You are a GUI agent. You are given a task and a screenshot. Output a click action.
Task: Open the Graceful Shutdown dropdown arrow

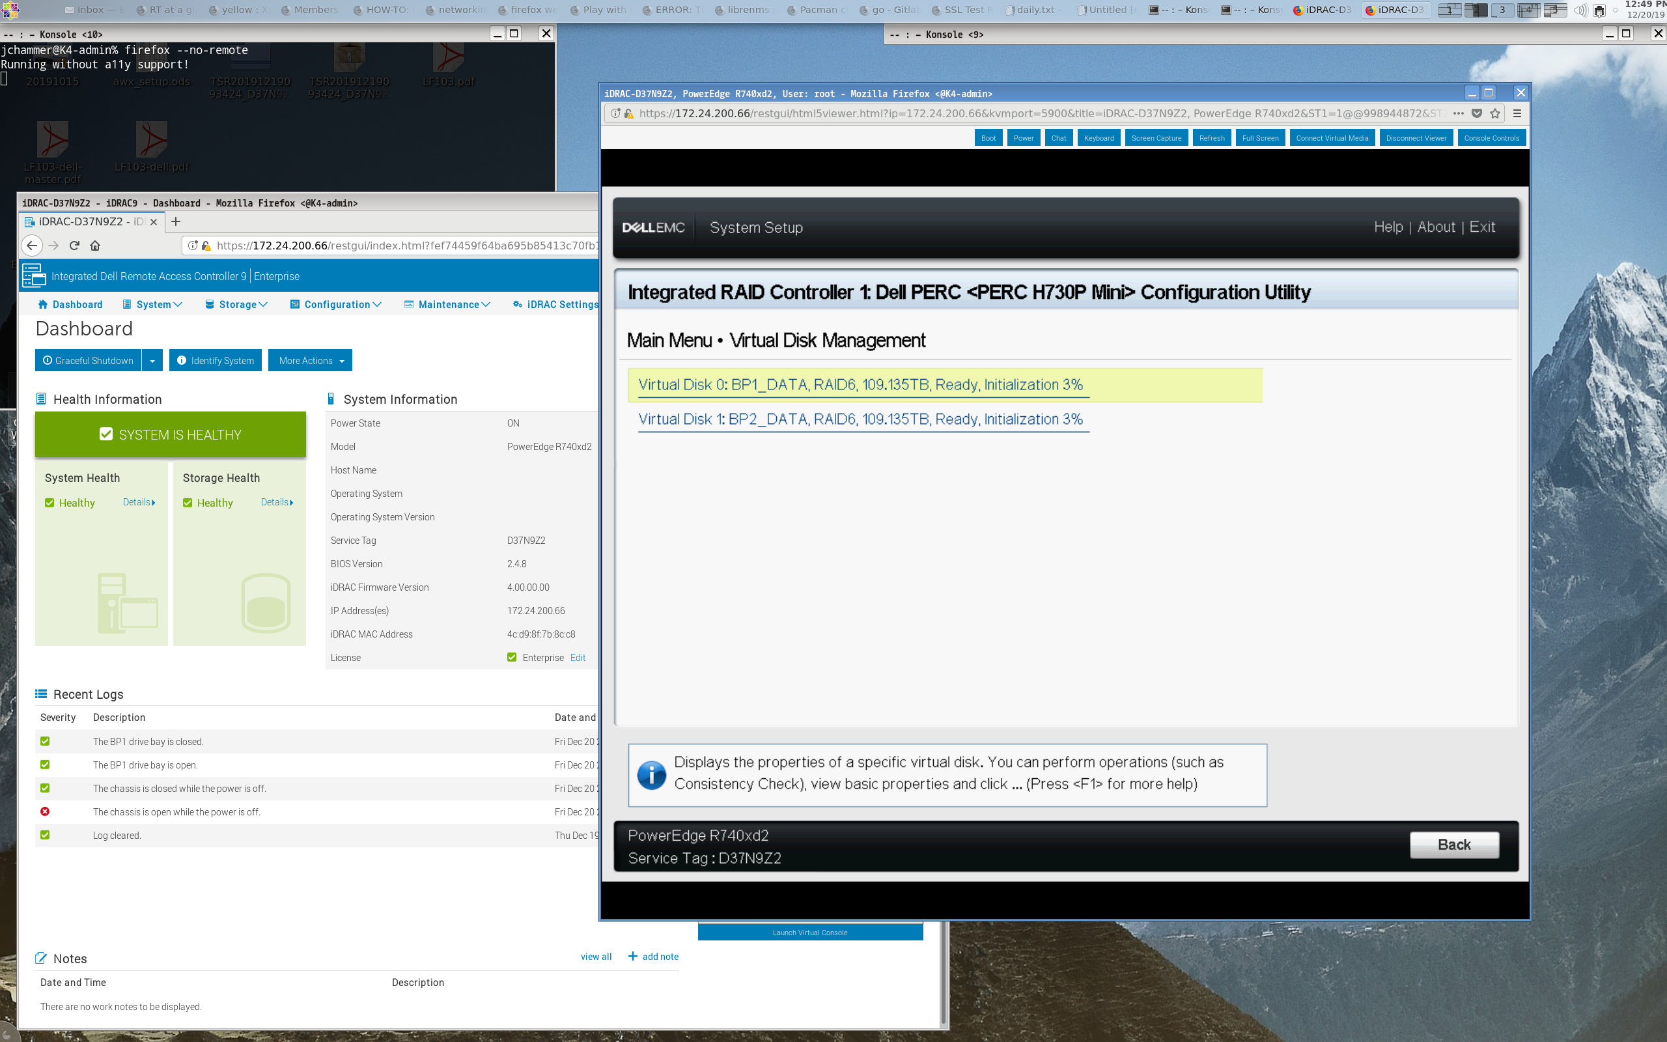[x=152, y=360]
